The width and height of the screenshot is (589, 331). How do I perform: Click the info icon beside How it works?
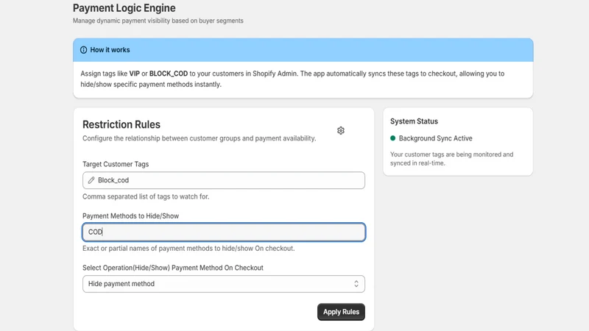coord(83,50)
